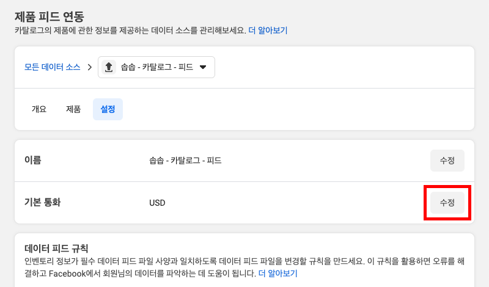Click the breadcrumb chevron after 모든 데이터 소스
This screenshot has height=287, width=489.
89,67
